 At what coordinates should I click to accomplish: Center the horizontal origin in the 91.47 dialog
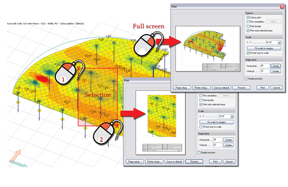[275, 66]
